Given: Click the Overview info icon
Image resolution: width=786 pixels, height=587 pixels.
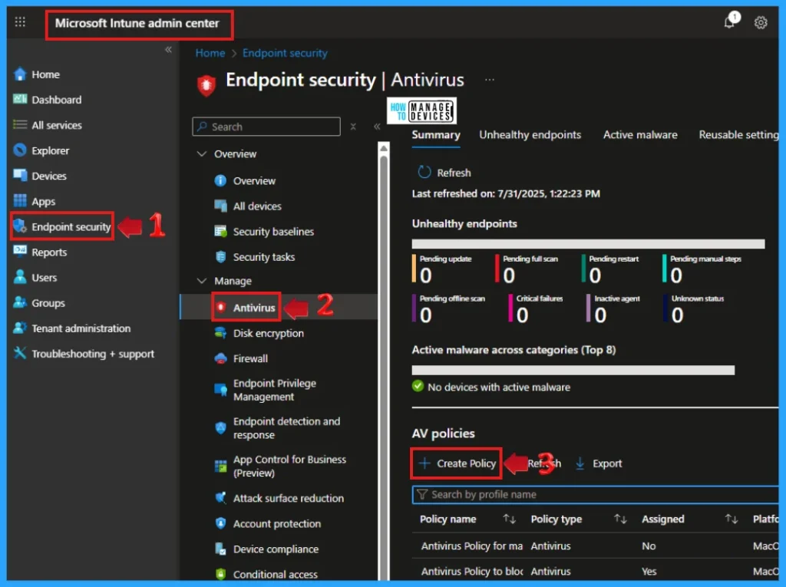Looking at the screenshot, I should coord(220,180).
